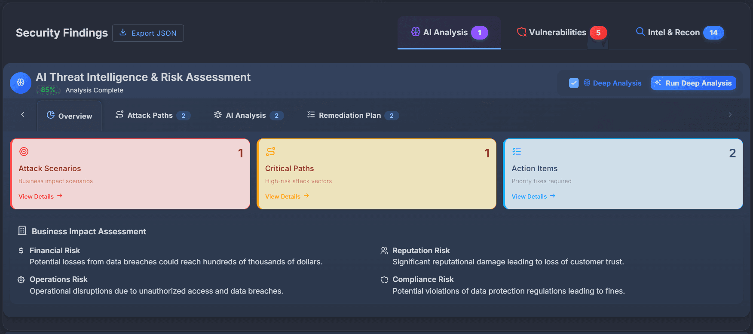Click the calculator icon next to Business Impact Assessment
Viewport: 753px width, 334px height.
[21, 230]
